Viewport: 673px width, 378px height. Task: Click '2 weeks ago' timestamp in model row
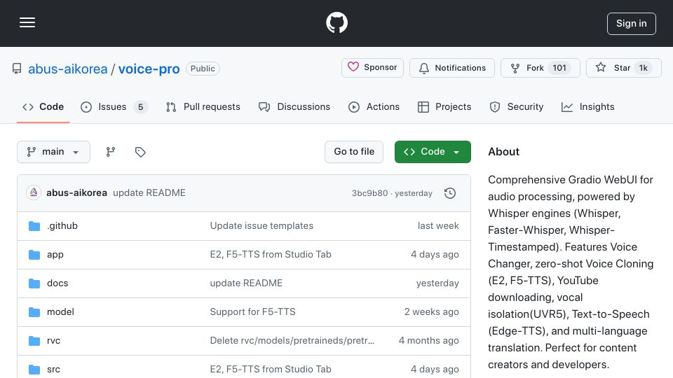tap(431, 312)
